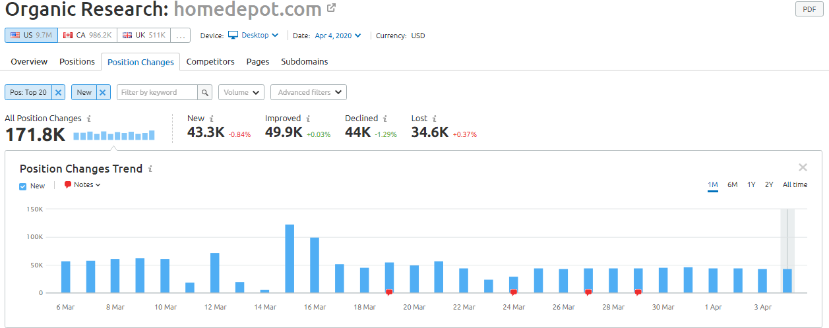
Task: Open the note marker near 27 Mar
Action: [x=588, y=292]
